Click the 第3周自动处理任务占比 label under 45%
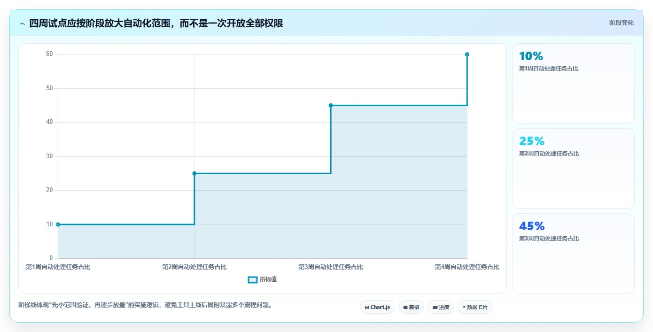The width and height of the screenshot is (653, 332). point(549,239)
